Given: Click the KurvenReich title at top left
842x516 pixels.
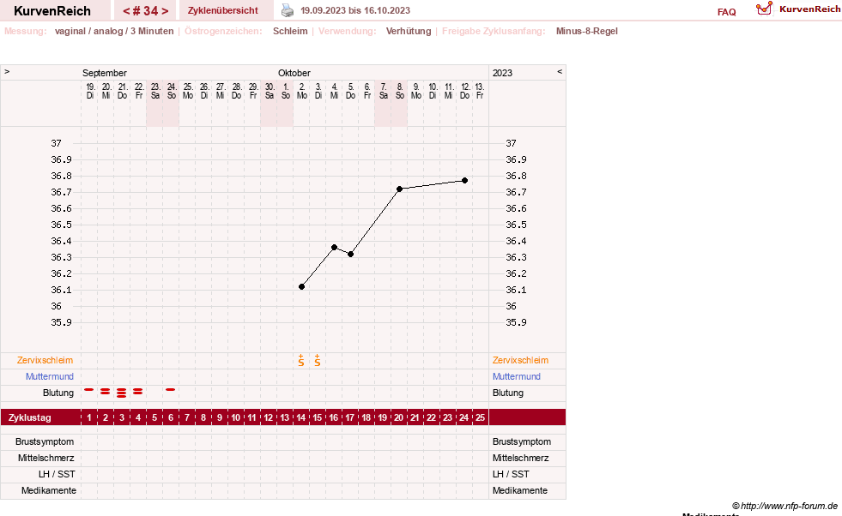Looking at the screenshot, I should pos(52,11).
